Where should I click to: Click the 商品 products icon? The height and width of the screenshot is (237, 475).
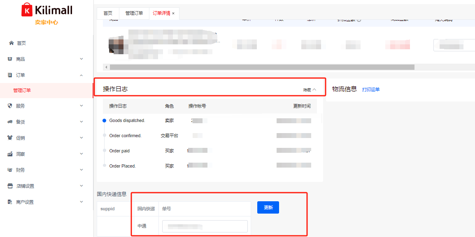tap(10, 59)
